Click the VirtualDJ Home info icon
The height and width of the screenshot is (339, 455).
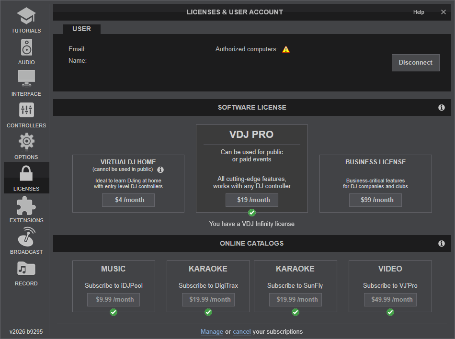coord(161,170)
